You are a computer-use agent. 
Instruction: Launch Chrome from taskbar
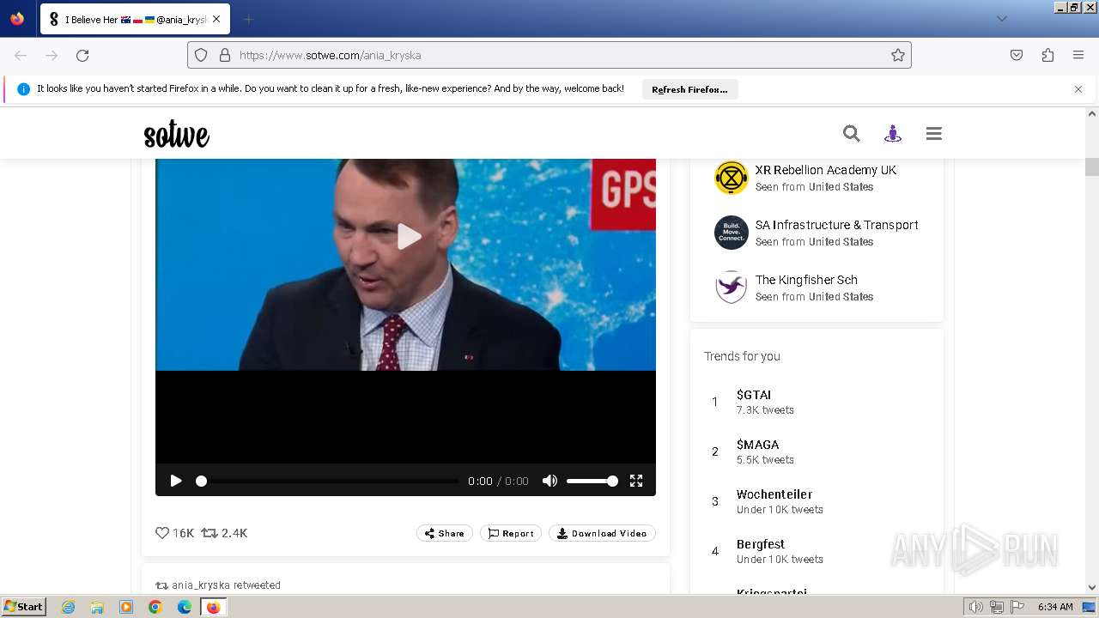[155, 607]
